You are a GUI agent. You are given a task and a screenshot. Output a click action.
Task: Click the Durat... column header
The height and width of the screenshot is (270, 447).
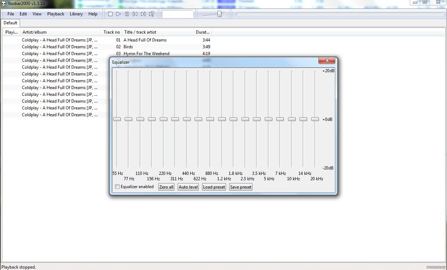tap(203, 32)
